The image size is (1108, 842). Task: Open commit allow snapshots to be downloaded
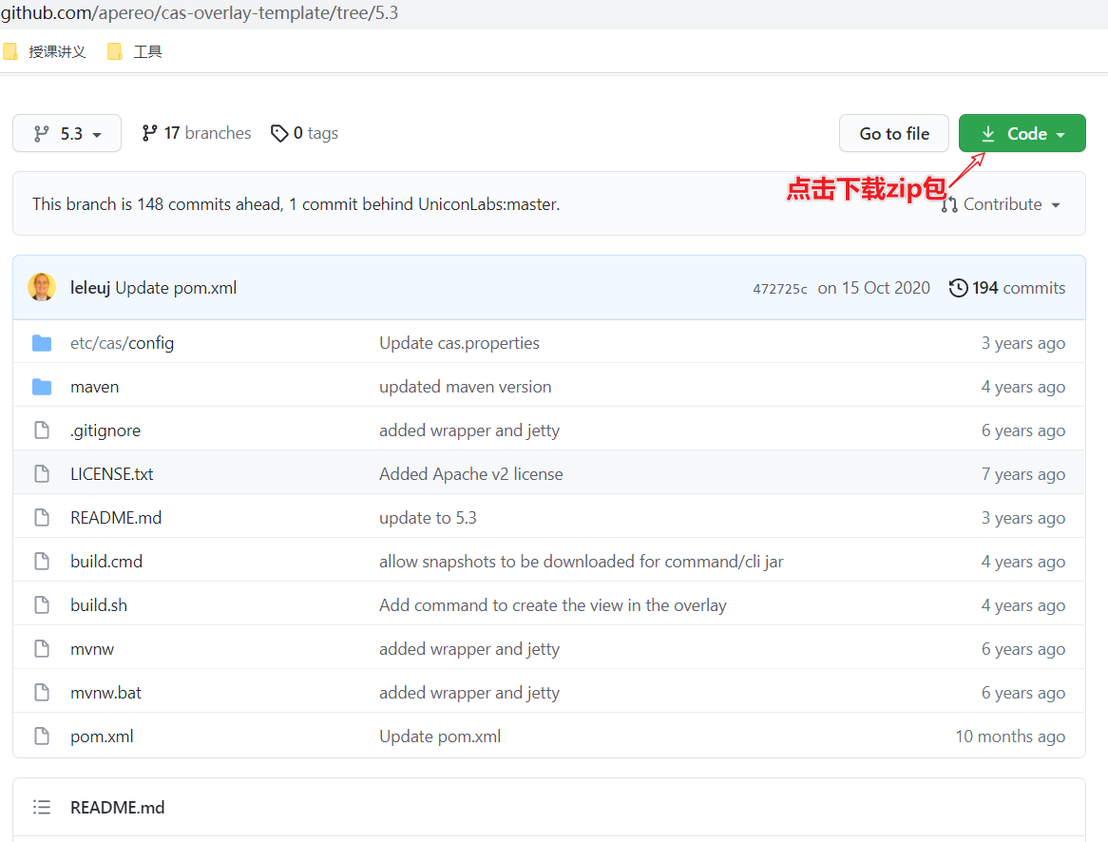click(581, 562)
